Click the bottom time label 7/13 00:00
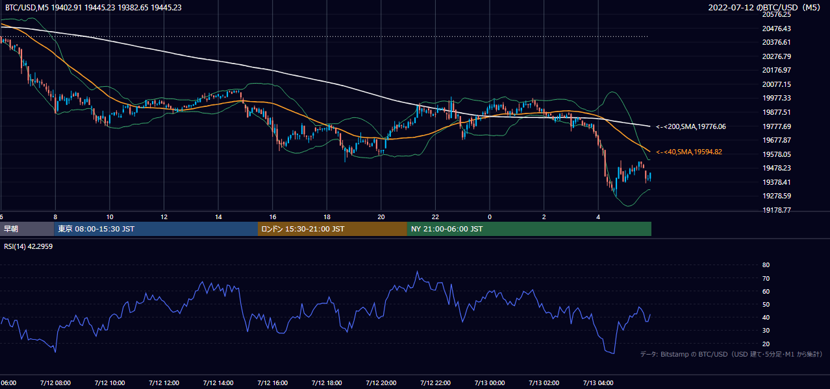The height and width of the screenshot is (389, 830). 490,383
